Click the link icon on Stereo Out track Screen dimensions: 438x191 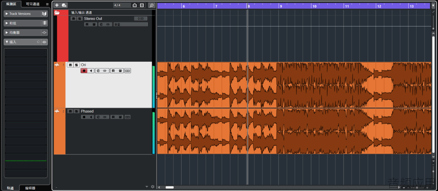point(108,24)
